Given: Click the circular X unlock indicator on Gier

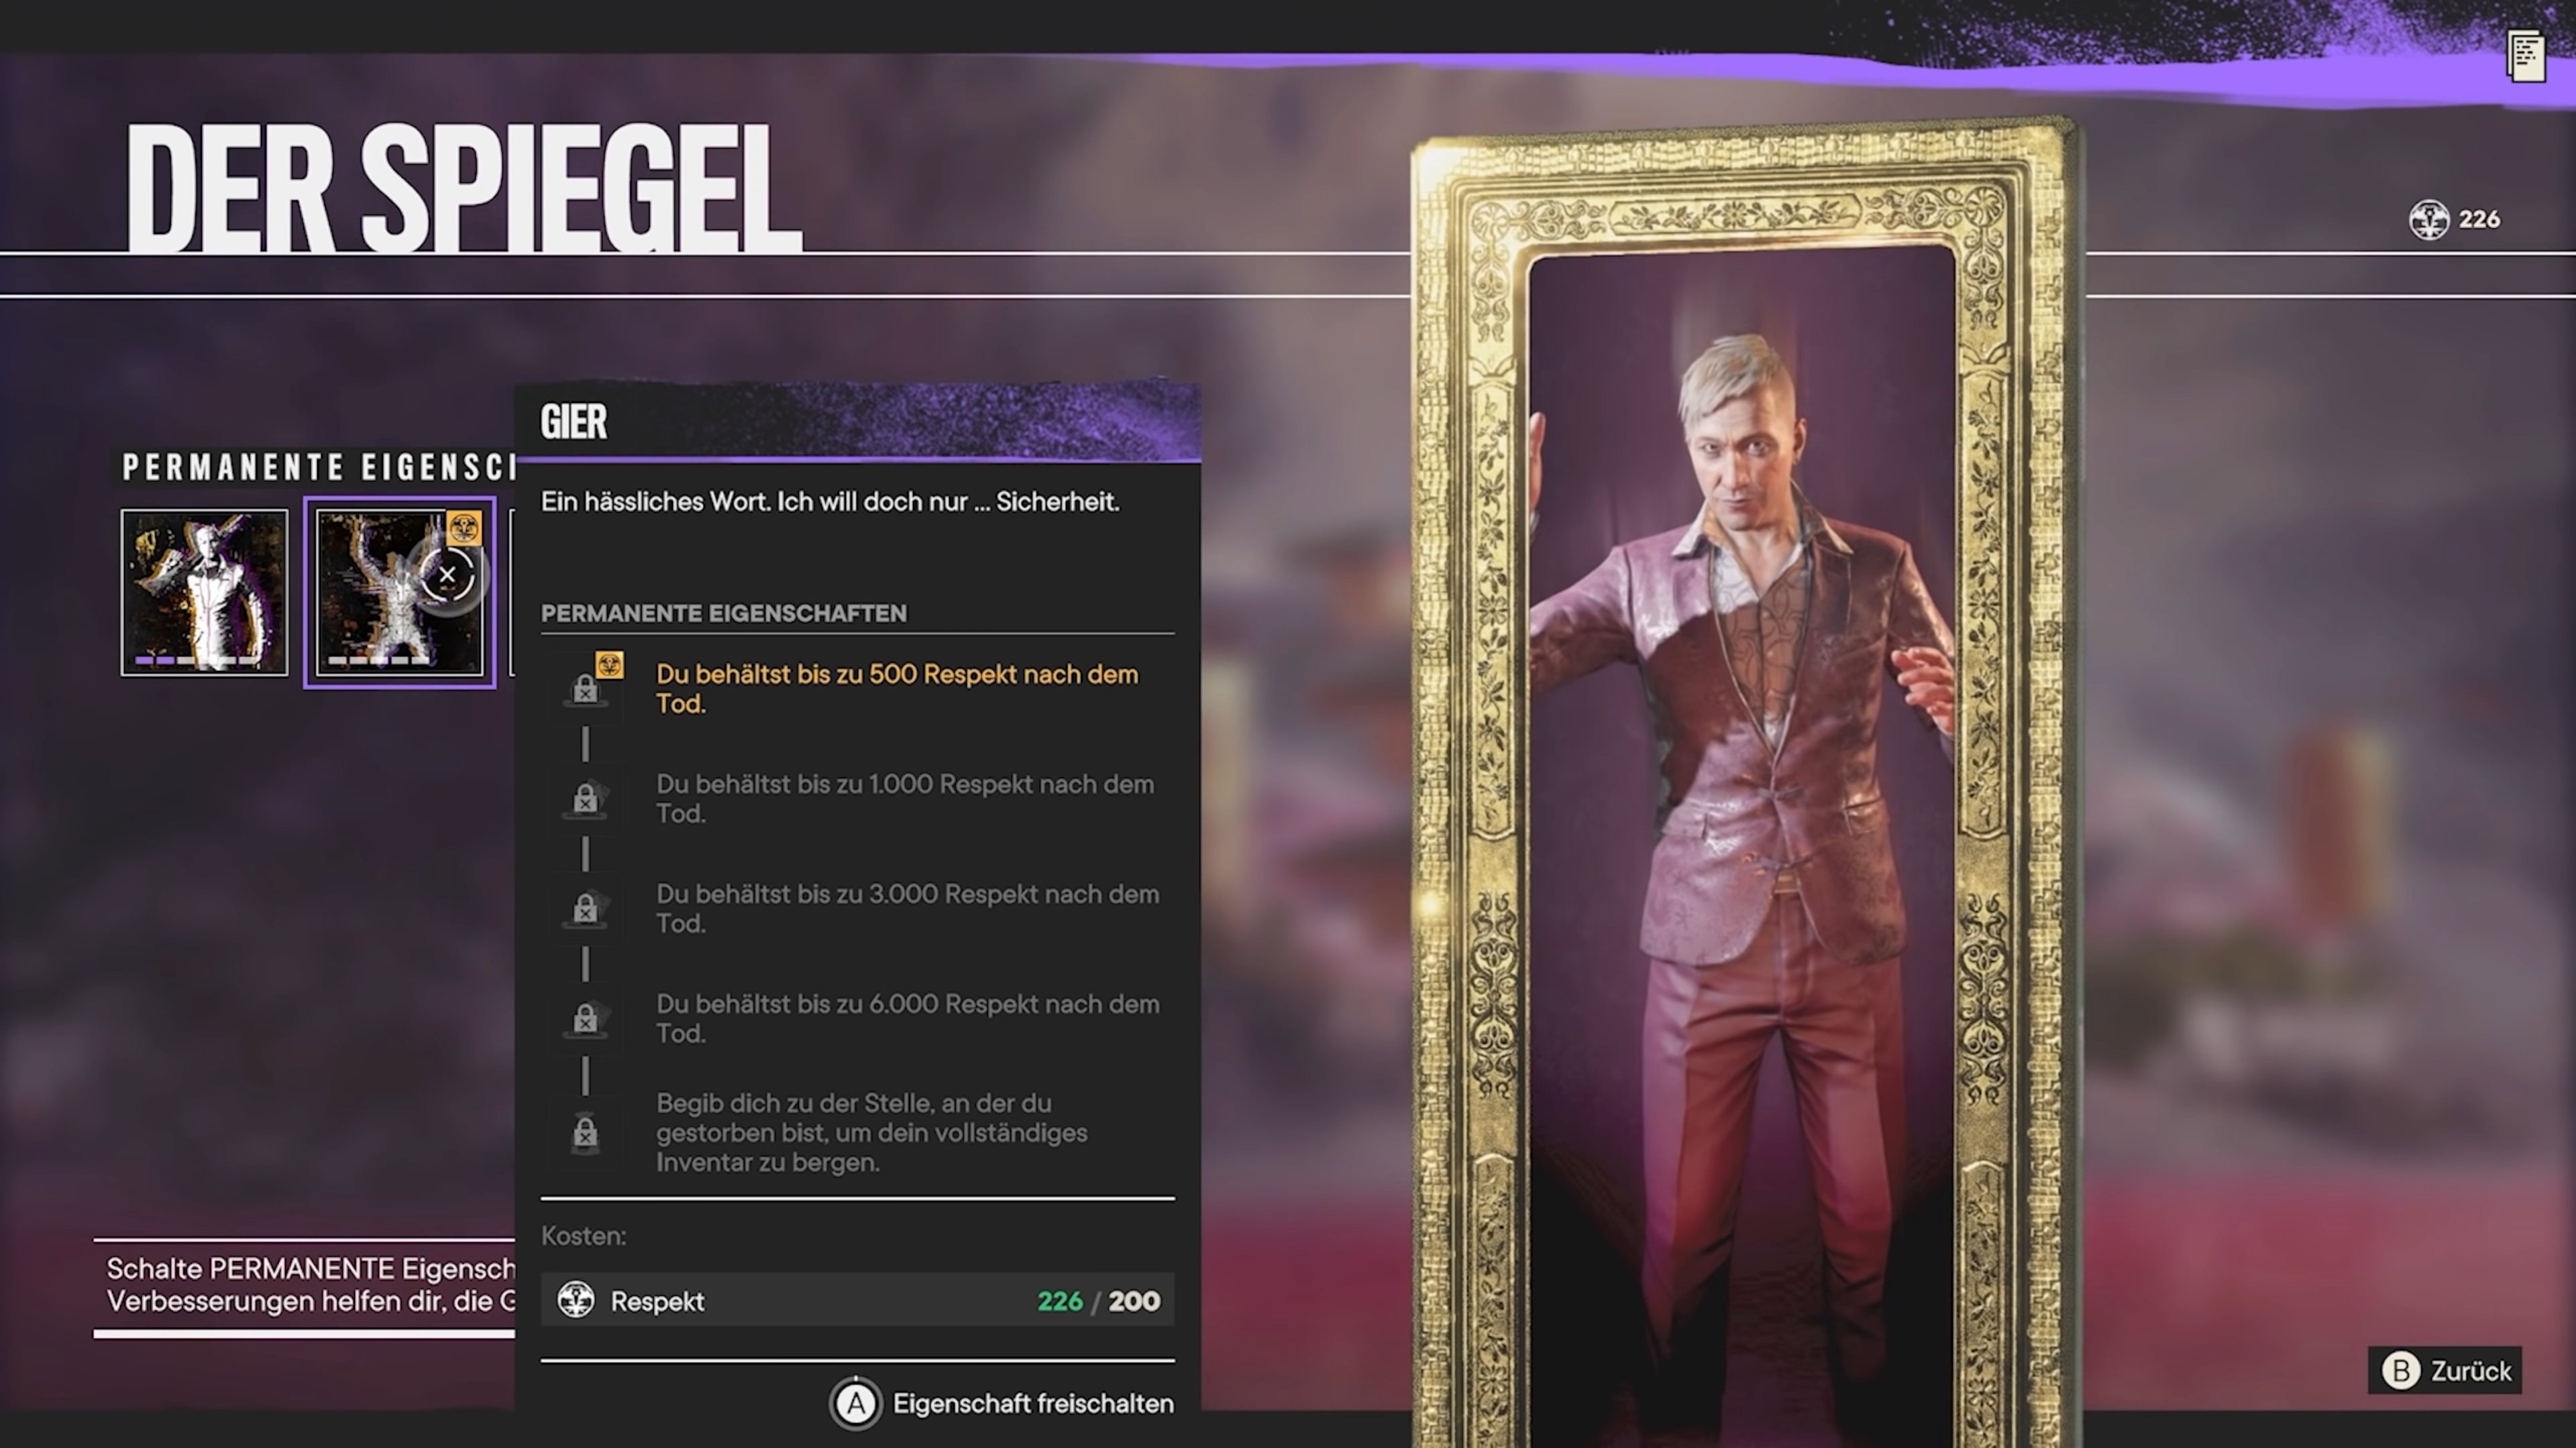Looking at the screenshot, I should [448, 575].
